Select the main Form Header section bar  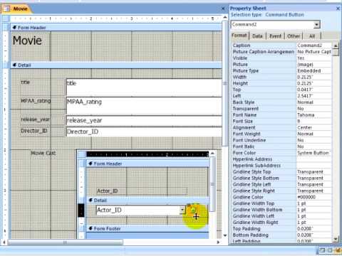tap(116, 28)
